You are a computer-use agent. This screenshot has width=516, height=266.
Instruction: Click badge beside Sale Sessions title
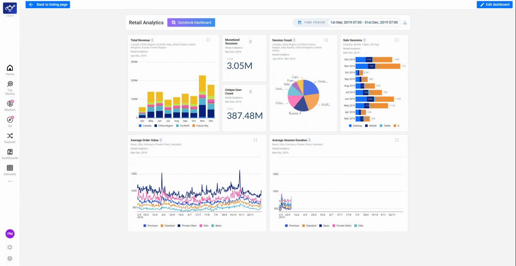(x=364, y=40)
